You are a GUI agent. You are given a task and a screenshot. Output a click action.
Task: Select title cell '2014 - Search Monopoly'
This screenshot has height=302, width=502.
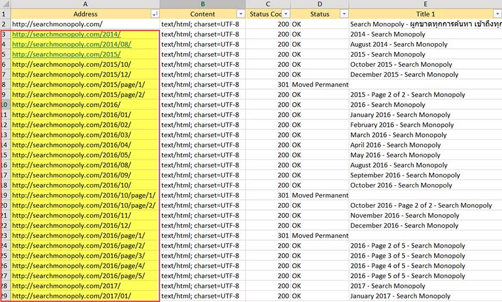coord(425,34)
